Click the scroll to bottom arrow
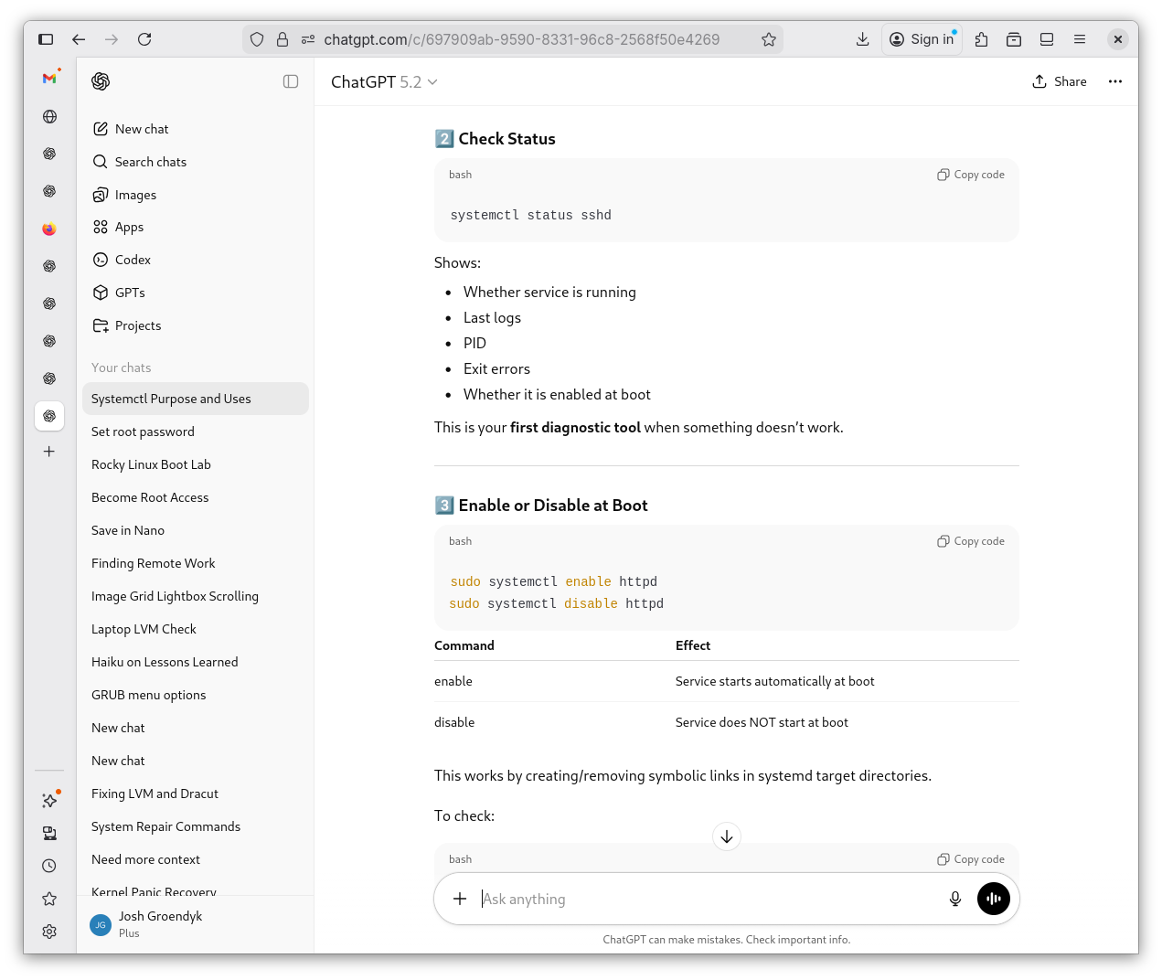Screen dimensions: 1162x980 pos(727,836)
